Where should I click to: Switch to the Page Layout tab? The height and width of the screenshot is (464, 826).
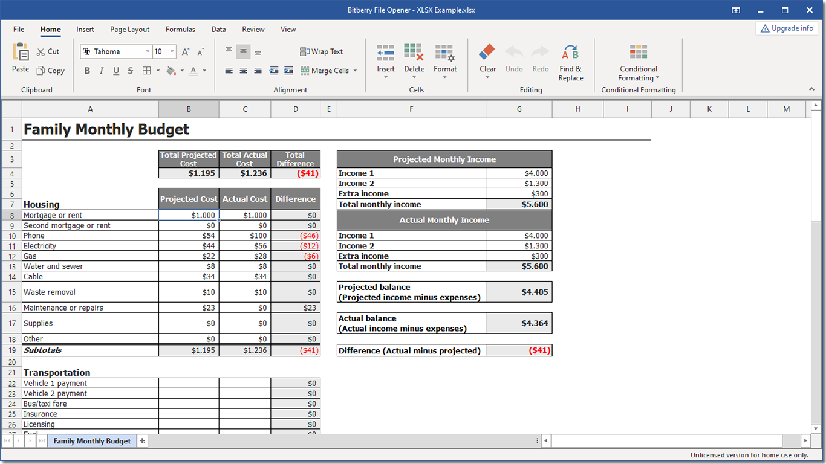click(129, 29)
